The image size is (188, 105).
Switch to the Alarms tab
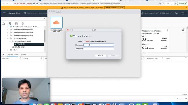[24, 55]
